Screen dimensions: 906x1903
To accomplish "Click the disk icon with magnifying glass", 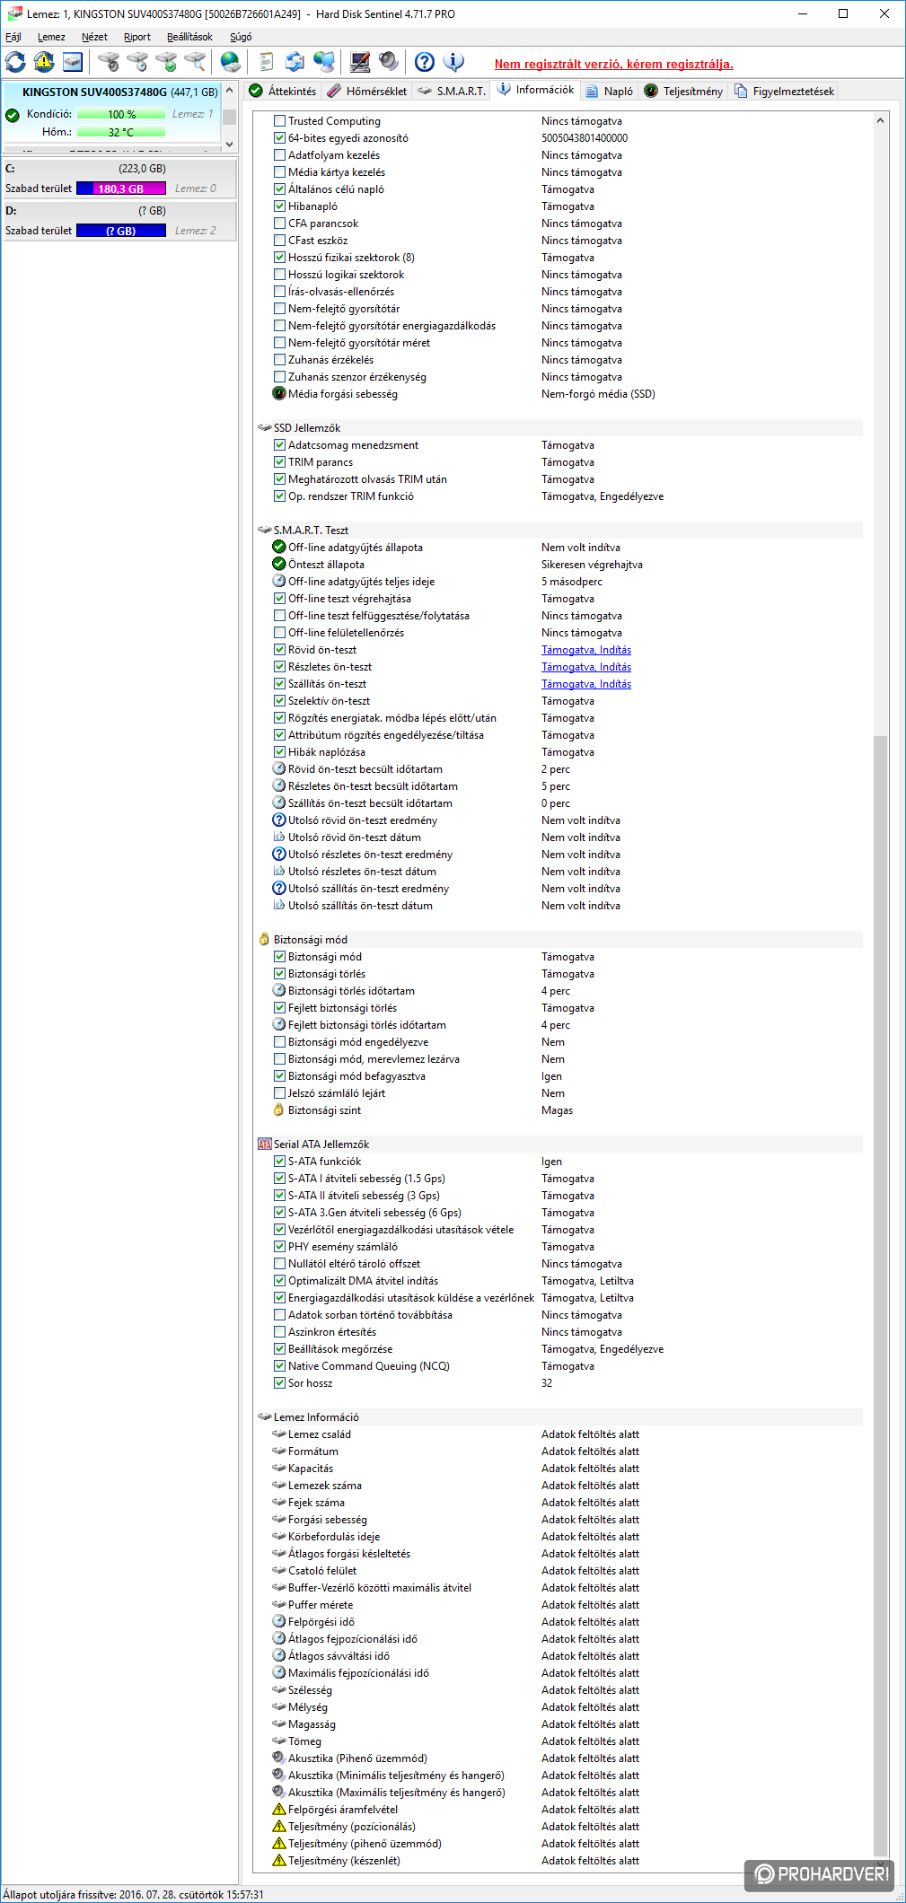I will 195,62.
